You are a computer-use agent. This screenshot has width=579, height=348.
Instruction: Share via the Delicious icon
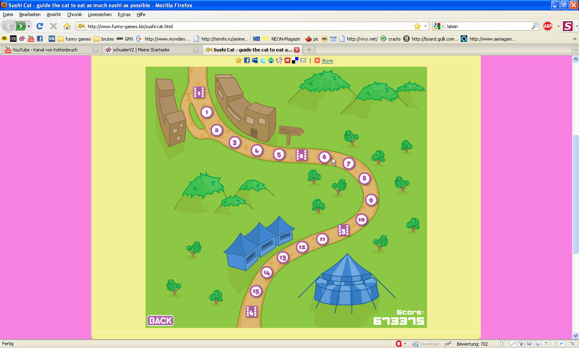tap(295, 60)
